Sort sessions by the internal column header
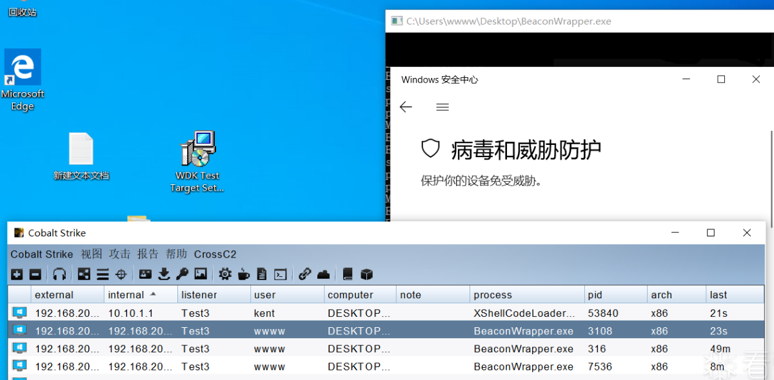This screenshot has width=774, height=380. click(141, 295)
